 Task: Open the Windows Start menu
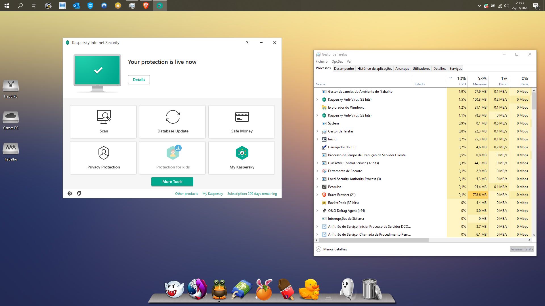(x=7, y=6)
